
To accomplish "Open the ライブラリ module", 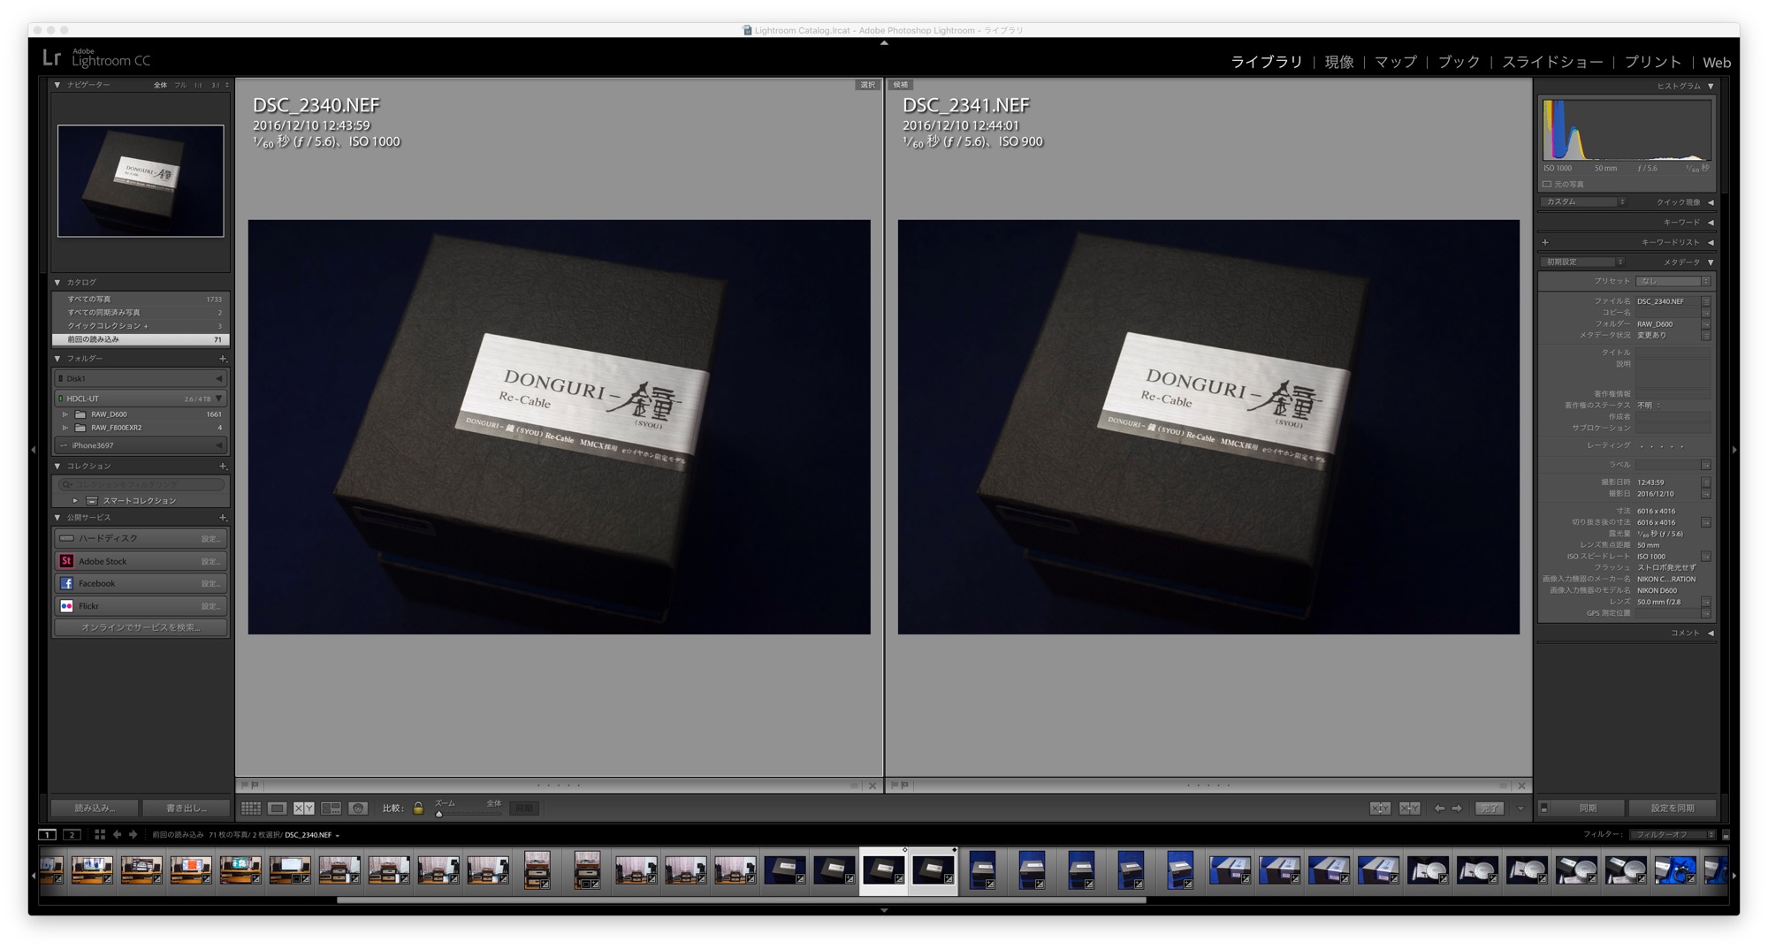I will point(1267,62).
